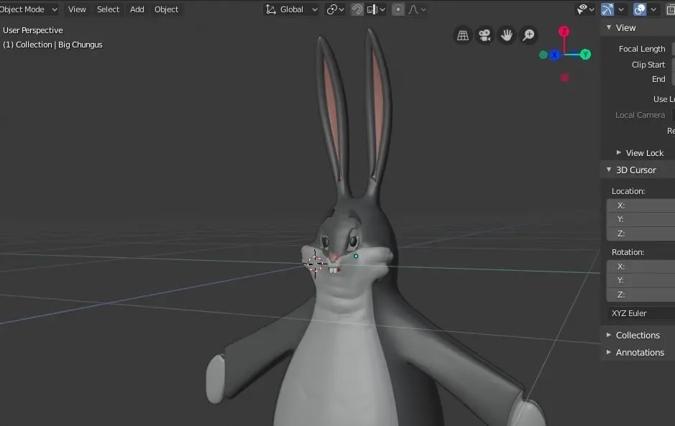The image size is (675, 426).
Task: Click the unlabeled red negative axis dot
Action: [x=565, y=78]
